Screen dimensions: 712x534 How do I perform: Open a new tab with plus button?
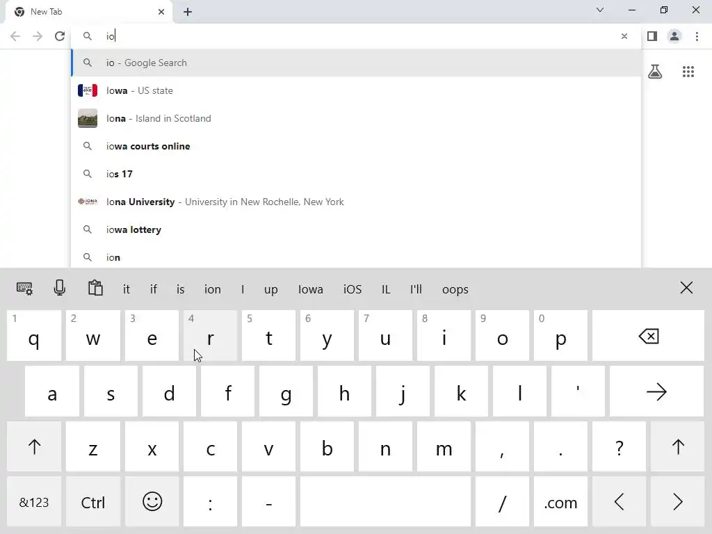pos(188,12)
